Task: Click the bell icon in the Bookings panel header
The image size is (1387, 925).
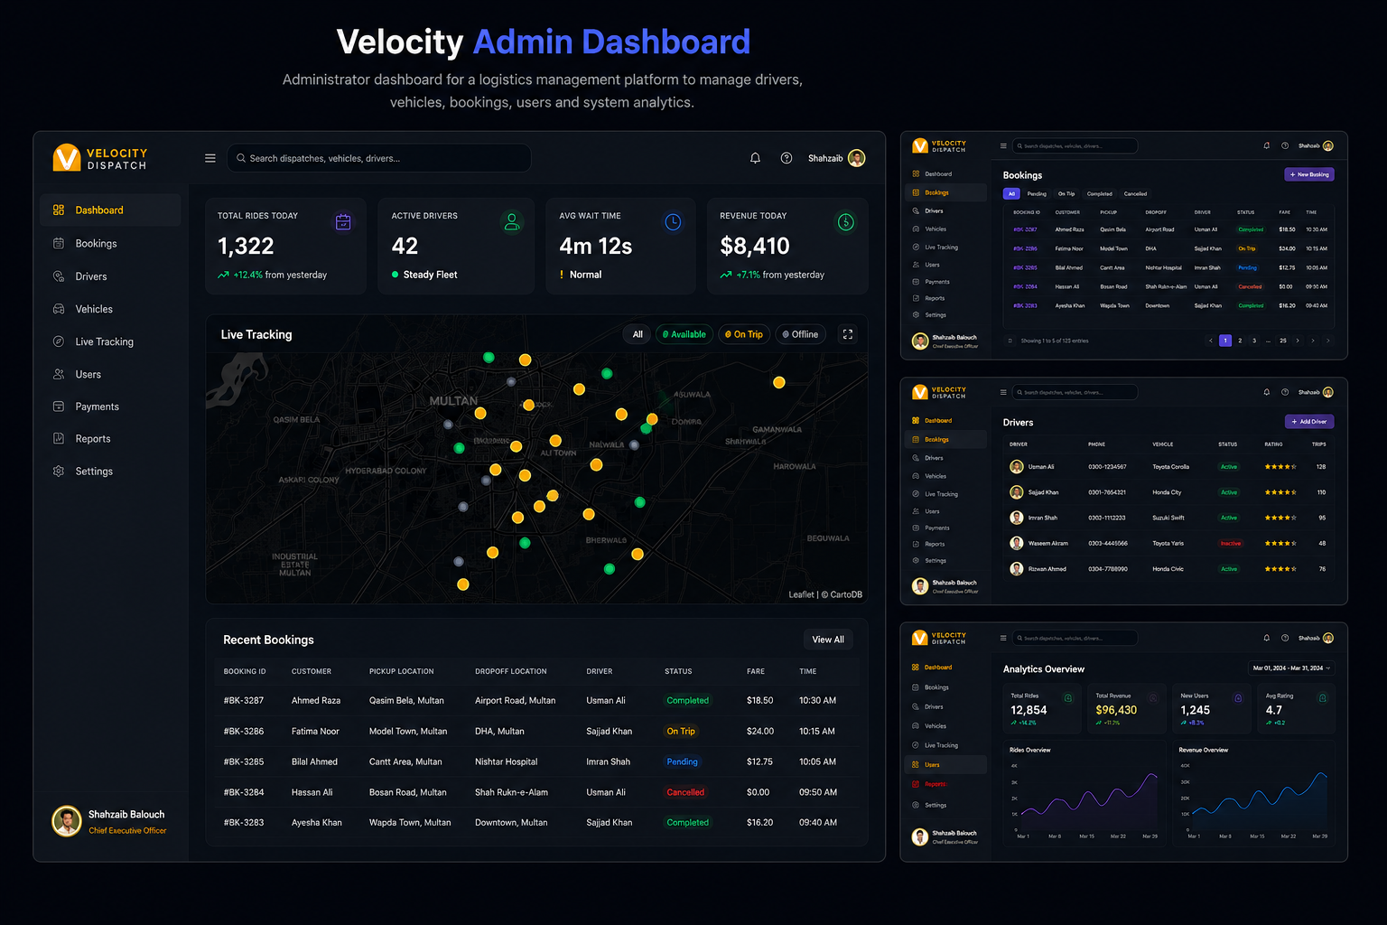Action: 1267,145
